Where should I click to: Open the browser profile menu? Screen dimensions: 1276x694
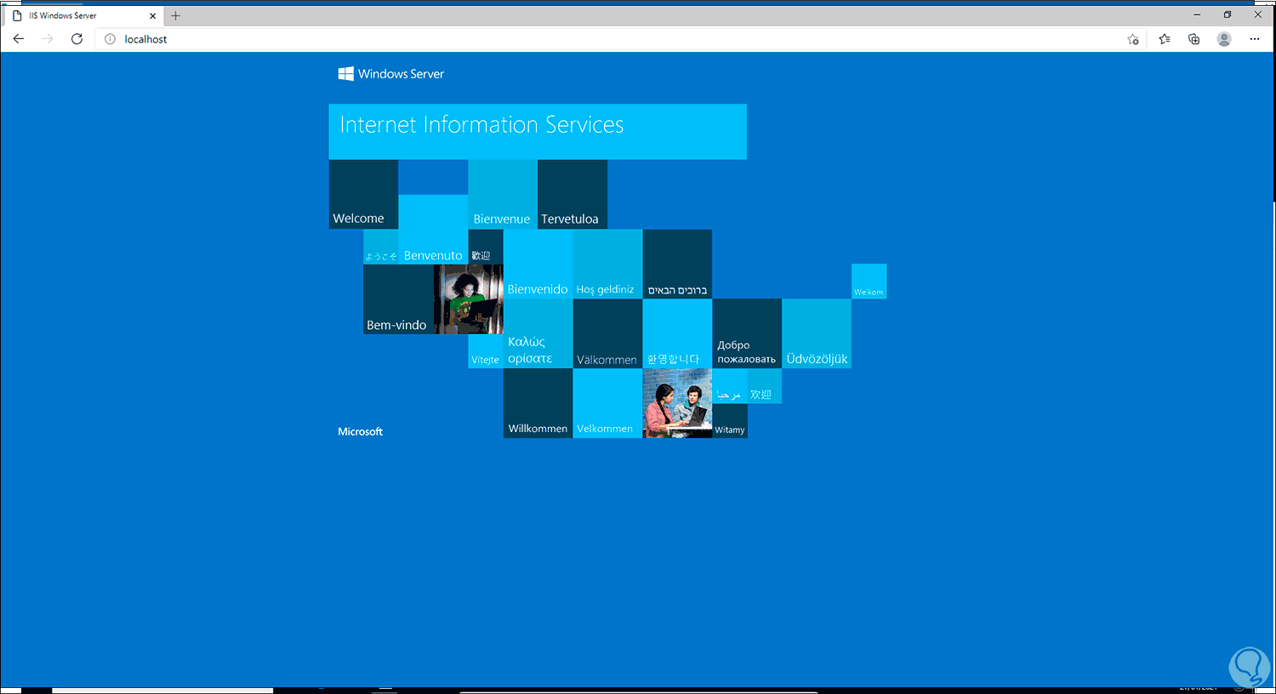click(x=1224, y=39)
